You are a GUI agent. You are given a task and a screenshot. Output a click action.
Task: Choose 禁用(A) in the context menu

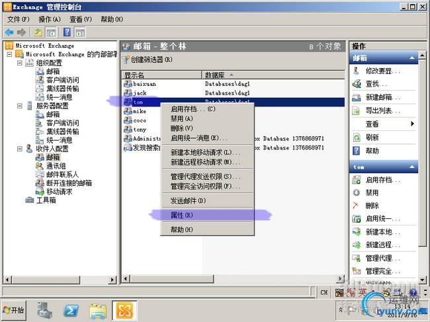(207, 118)
